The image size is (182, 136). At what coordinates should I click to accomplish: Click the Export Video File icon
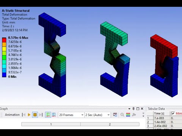pos(115,115)
